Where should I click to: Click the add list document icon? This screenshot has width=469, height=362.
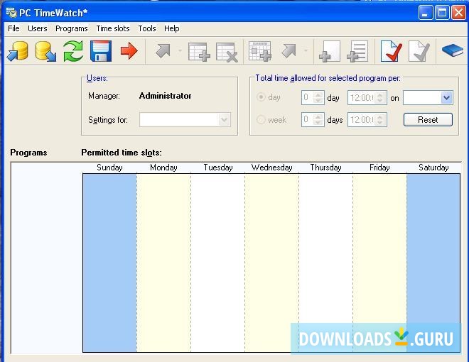357,52
